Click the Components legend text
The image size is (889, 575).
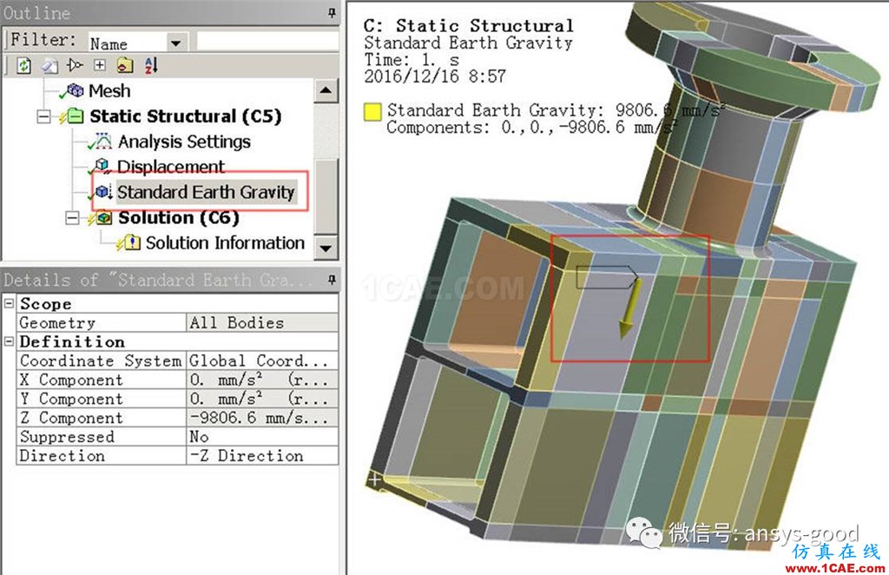click(x=532, y=128)
